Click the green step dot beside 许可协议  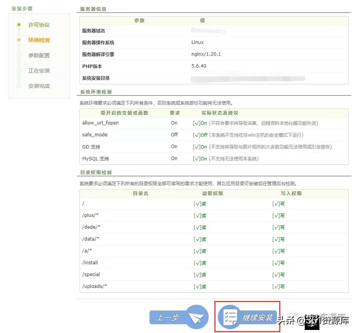coord(19,25)
